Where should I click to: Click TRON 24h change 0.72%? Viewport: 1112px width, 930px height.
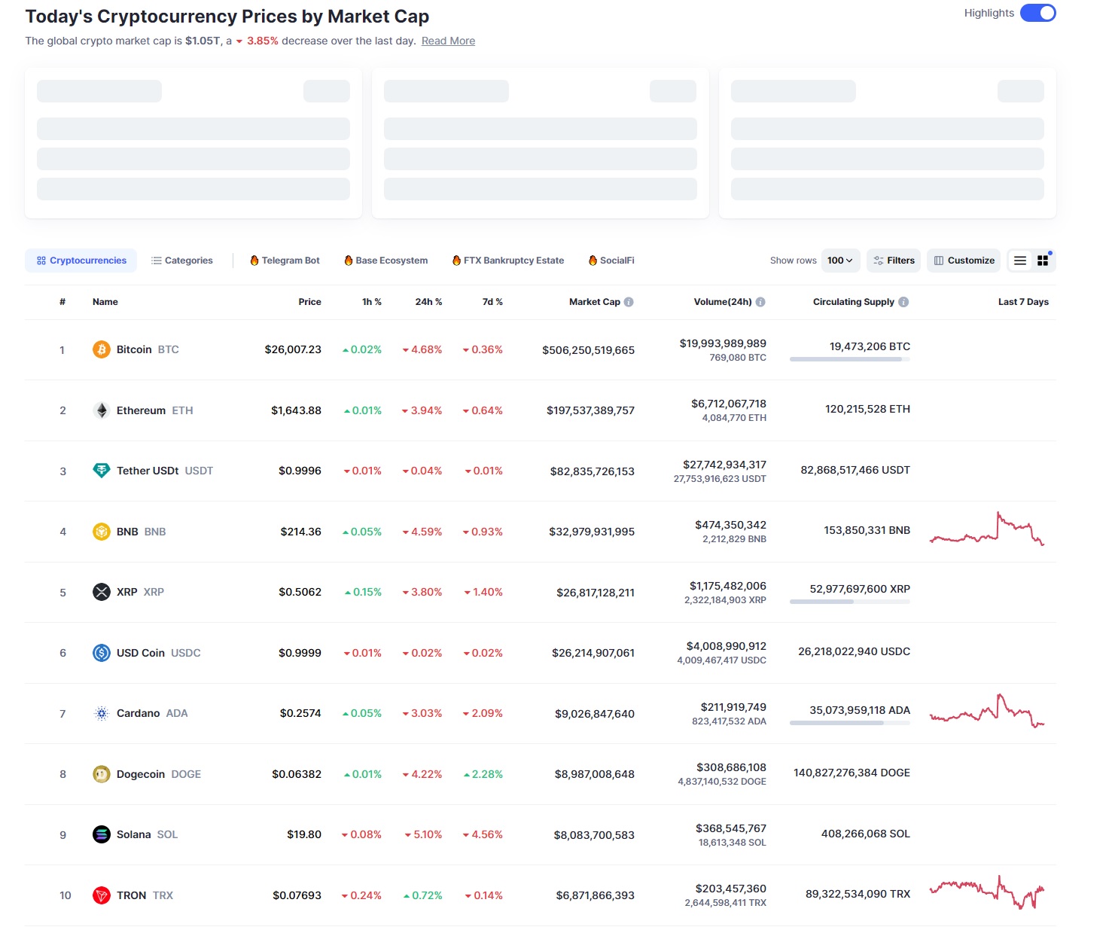(x=423, y=895)
